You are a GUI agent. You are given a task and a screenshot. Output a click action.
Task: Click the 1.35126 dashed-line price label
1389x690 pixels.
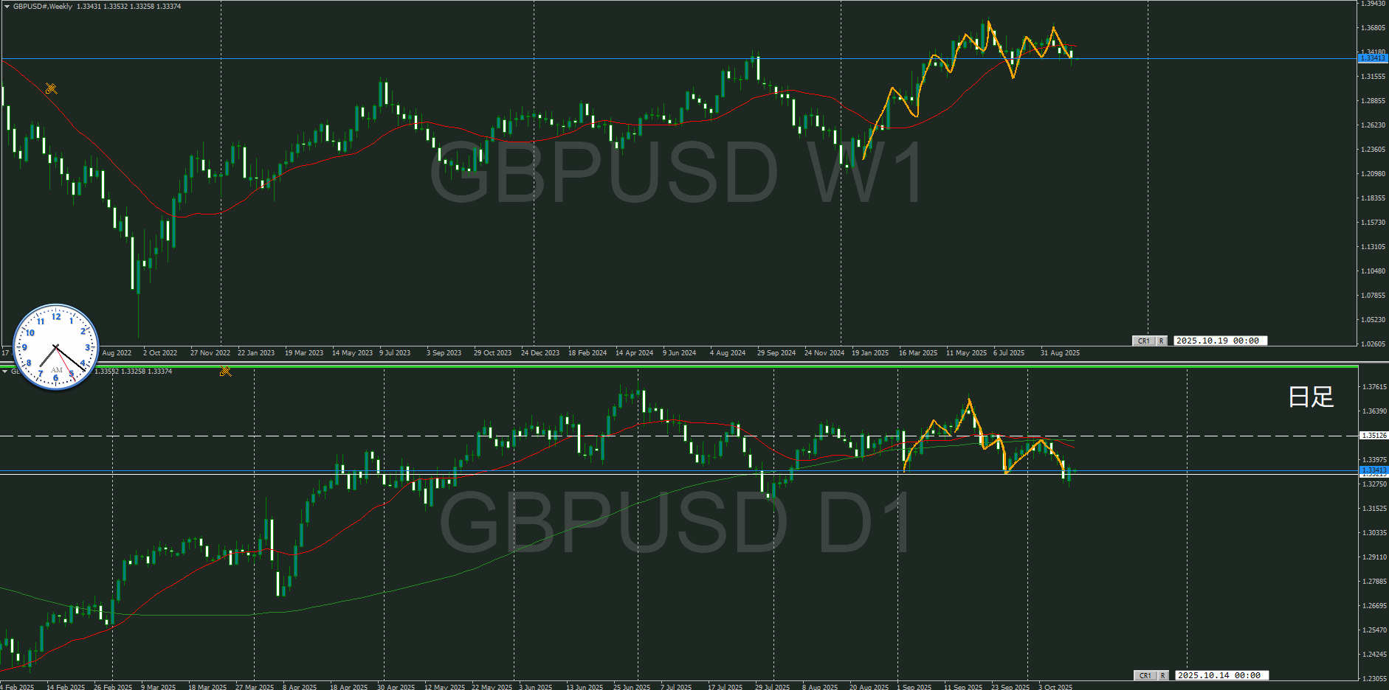[1373, 436]
